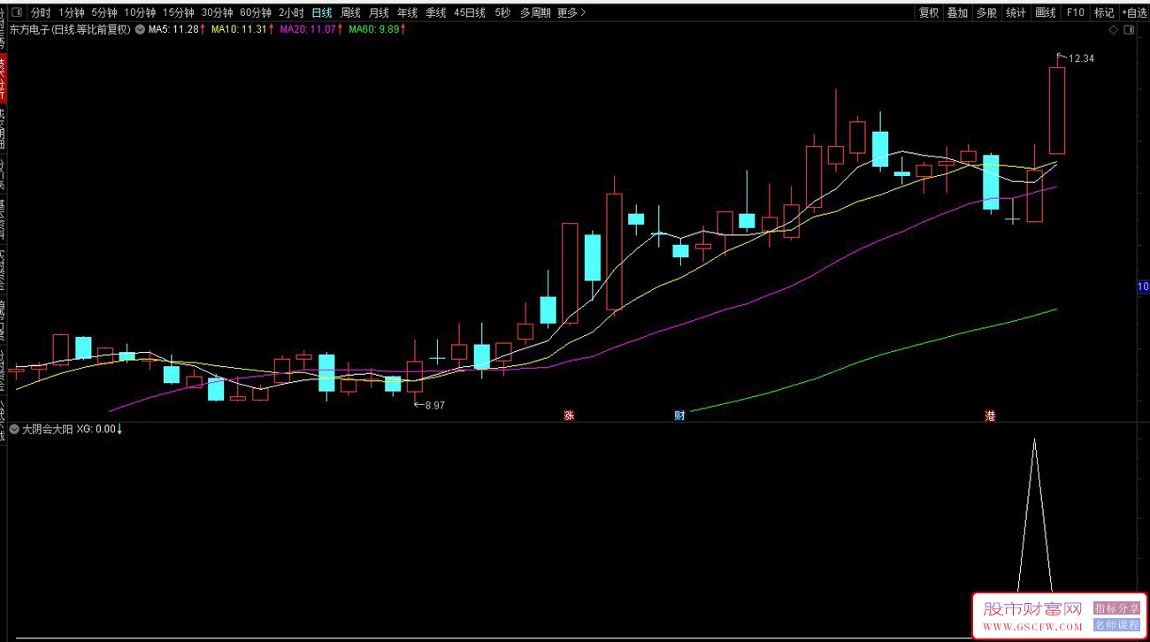Click the 标记 mark button
The image size is (1150, 642).
tap(1104, 12)
